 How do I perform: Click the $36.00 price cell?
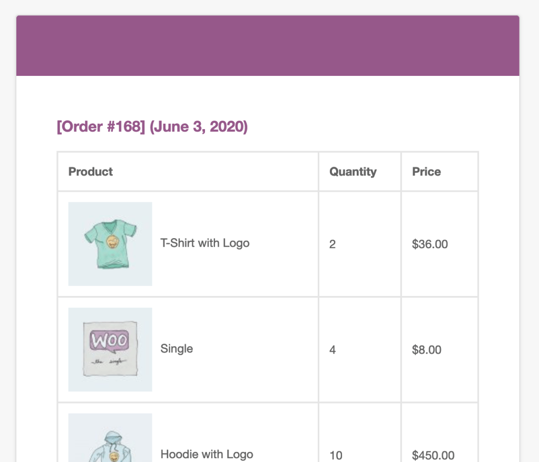tap(430, 244)
